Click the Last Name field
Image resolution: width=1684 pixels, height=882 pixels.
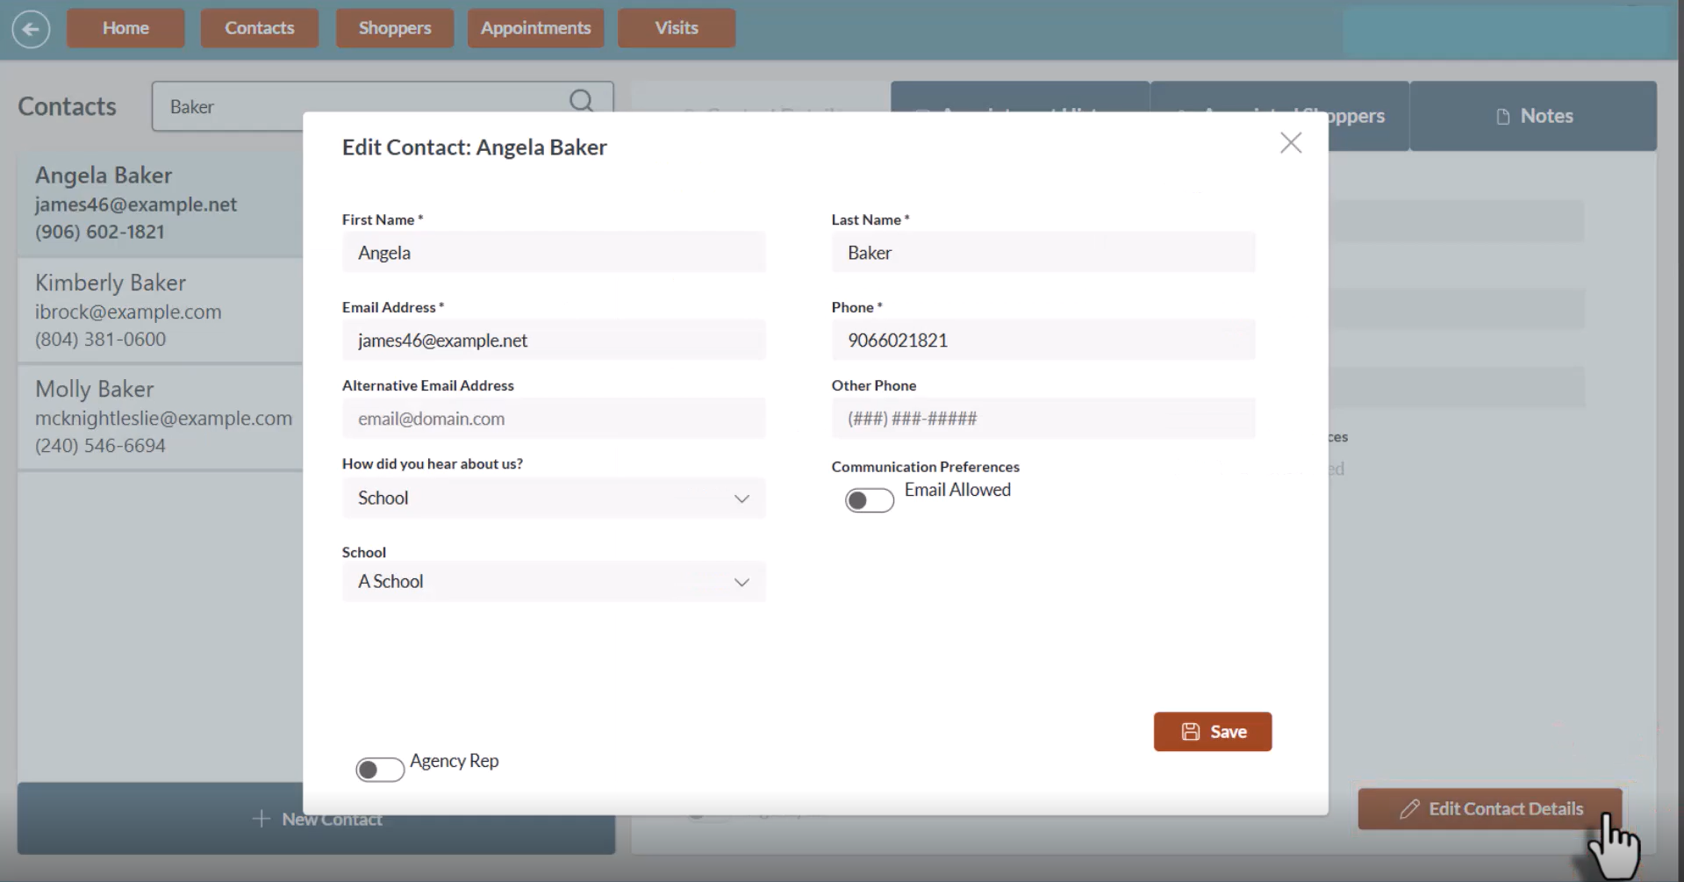pos(1043,252)
